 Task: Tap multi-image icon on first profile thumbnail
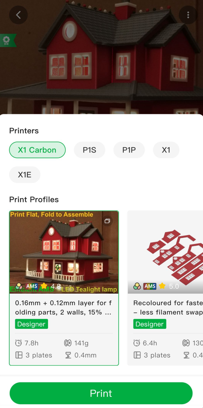click(108, 221)
